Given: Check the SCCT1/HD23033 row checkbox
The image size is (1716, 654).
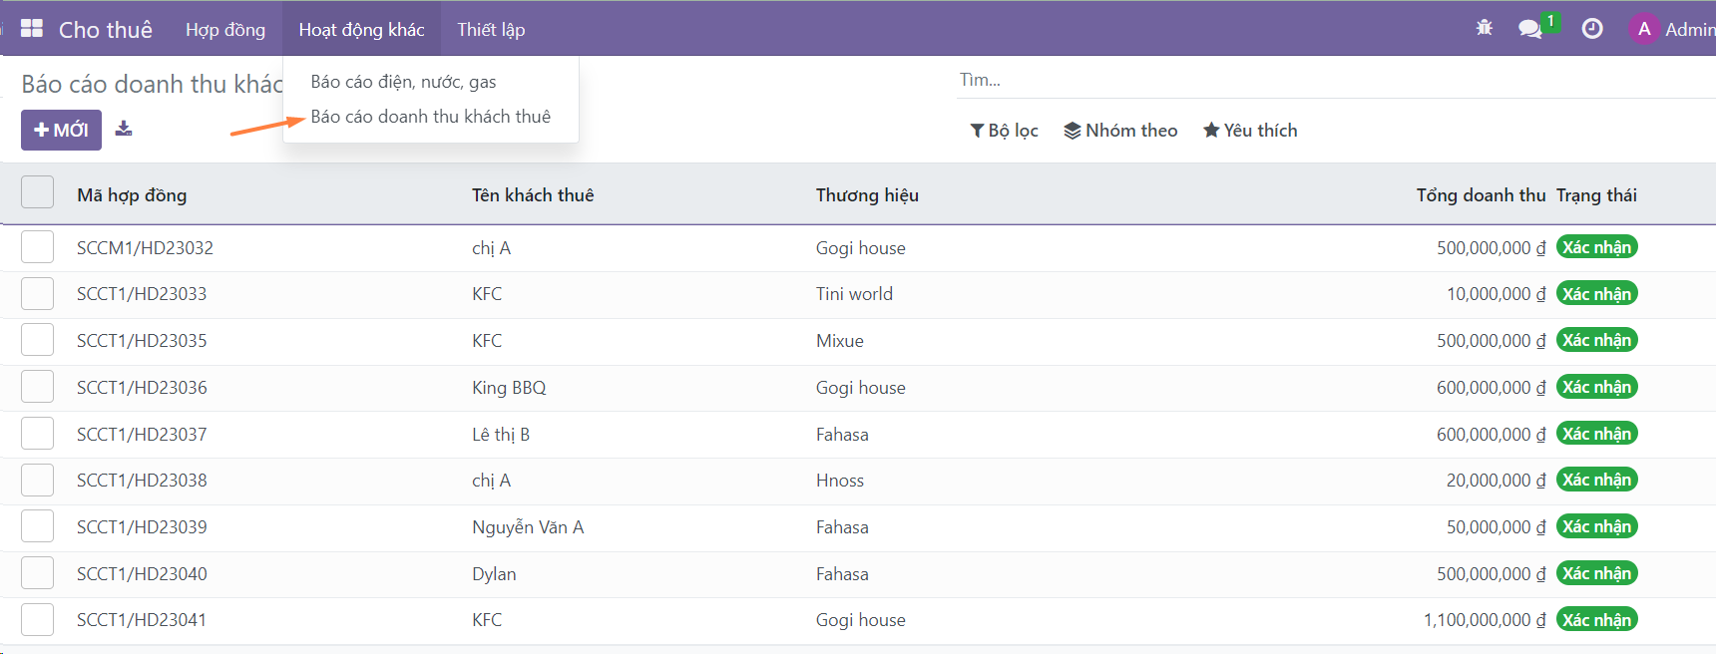Looking at the screenshot, I should (x=38, y=293).
